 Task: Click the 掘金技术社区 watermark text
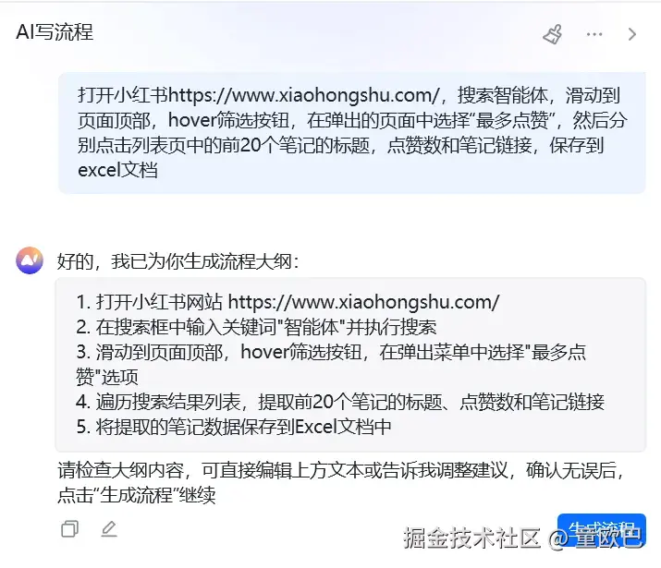click(472, 538)
